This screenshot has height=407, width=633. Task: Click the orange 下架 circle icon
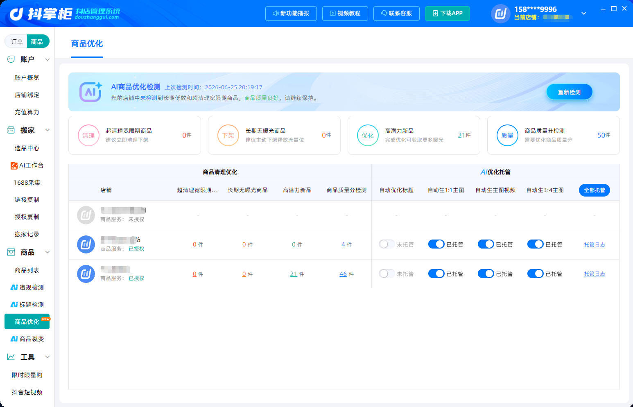[228, 136]
